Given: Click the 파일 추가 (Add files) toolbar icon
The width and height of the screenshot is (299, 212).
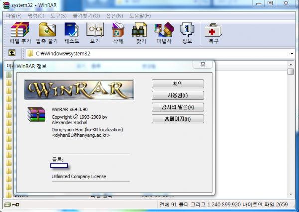Looking at the screenshot, I should (x=20, y=33).
